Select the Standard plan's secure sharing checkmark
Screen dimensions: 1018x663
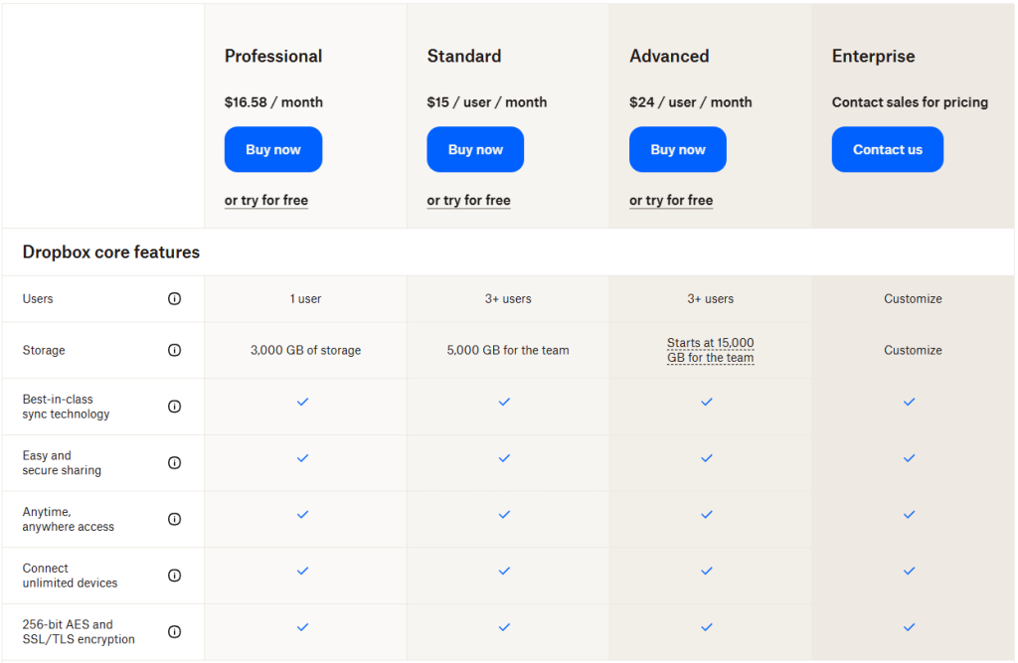(504, 458)
